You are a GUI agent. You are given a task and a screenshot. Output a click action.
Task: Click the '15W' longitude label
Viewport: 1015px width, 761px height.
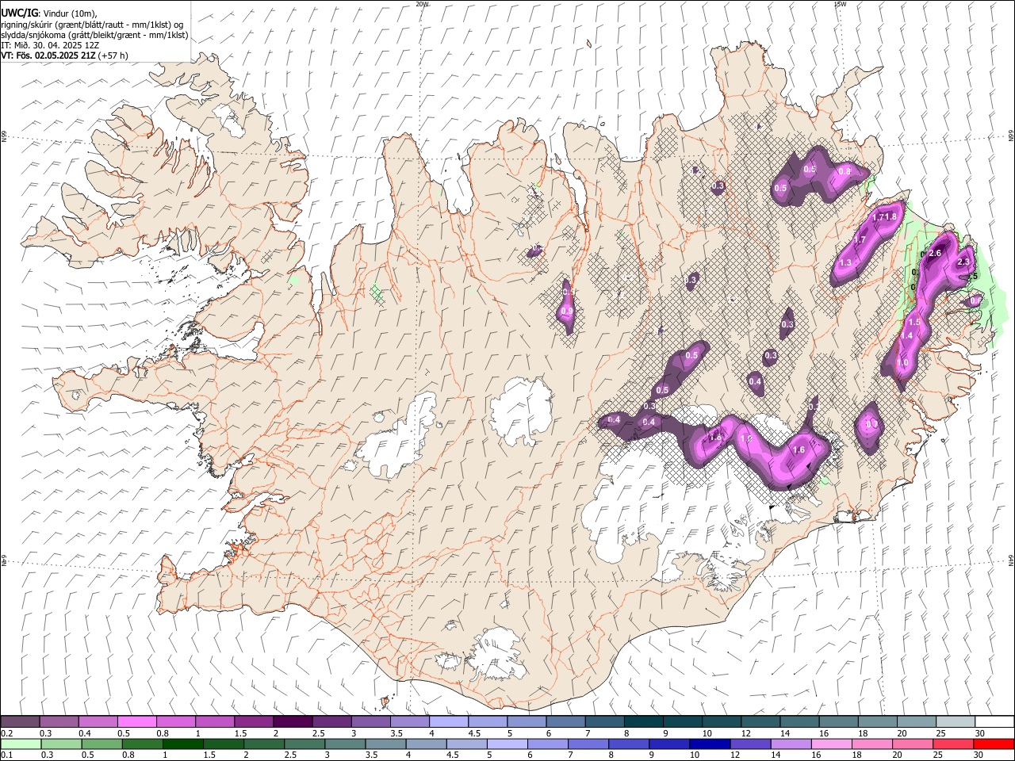click(x=840, y=4)
